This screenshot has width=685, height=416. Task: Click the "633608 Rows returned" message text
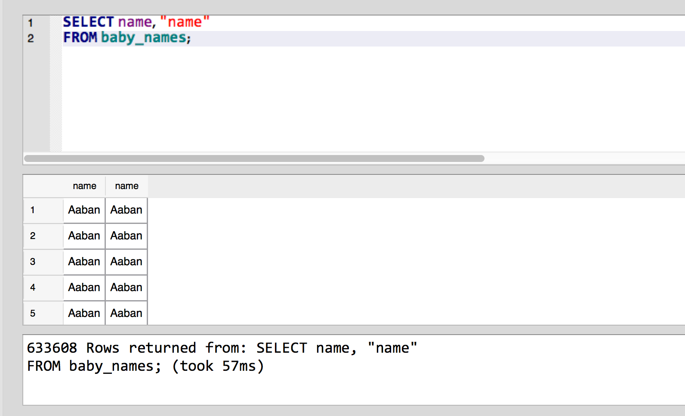coord(111,348)
